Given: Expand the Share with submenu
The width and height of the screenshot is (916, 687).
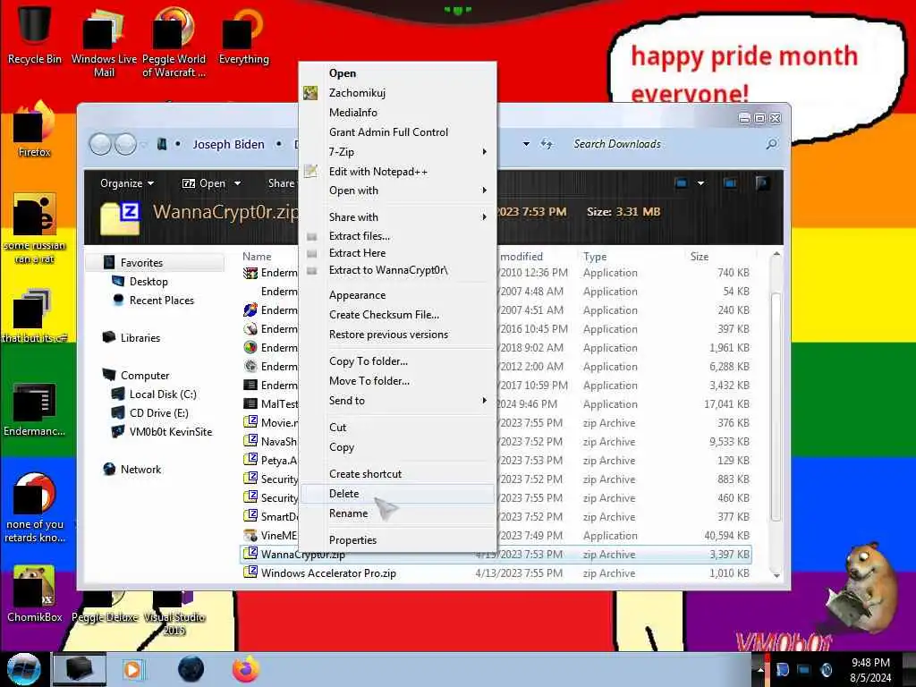Looking at the screenshot, I should coord(397,217).
